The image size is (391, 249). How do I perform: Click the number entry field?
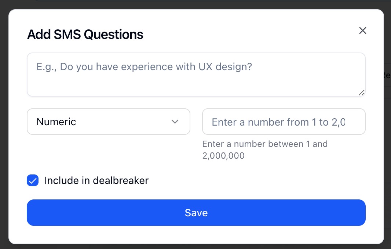coord(284,122)
